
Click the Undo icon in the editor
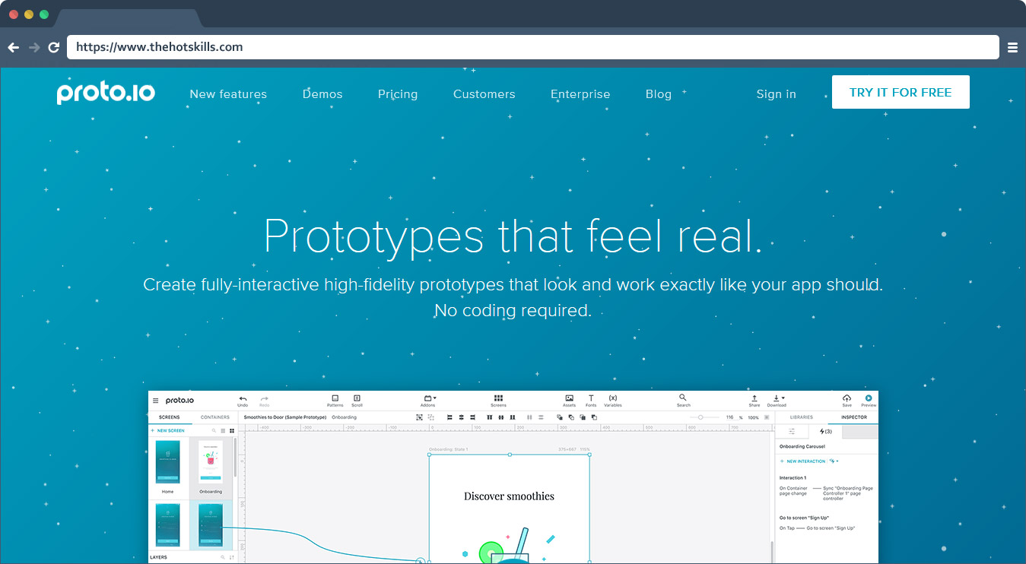tap(243, 398)
